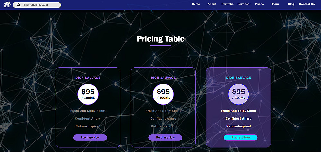Go to the About nav link

(212, 4)
